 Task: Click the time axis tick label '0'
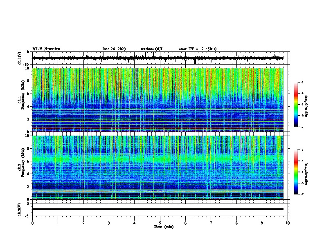click(x=32, y=223)
